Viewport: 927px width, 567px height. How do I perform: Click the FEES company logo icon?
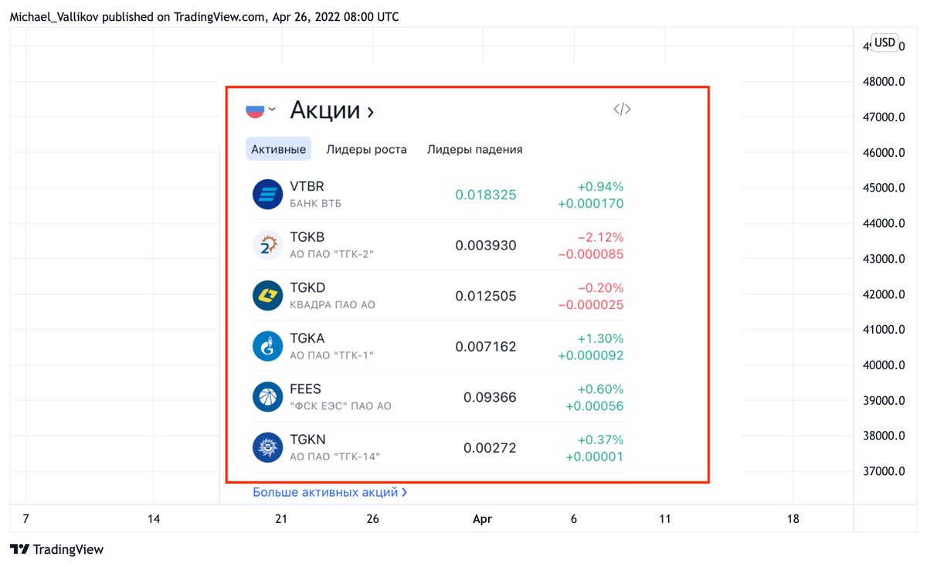point(267,396)
